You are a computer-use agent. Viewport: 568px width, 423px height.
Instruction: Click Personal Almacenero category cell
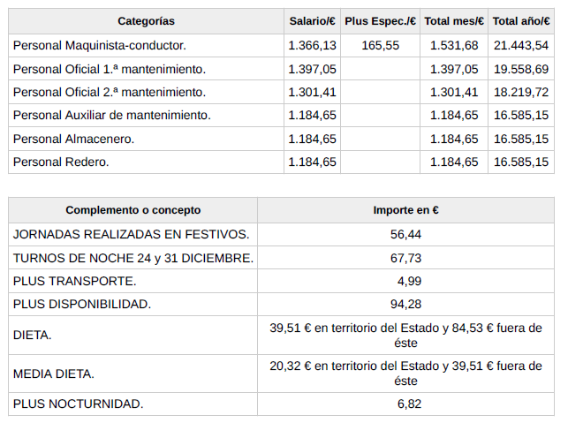point(73,139)
